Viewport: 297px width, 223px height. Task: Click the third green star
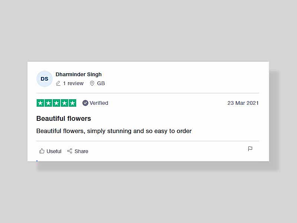[x=56, y=103]
